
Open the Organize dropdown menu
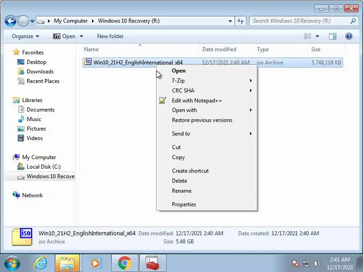(x=25, y=36)
